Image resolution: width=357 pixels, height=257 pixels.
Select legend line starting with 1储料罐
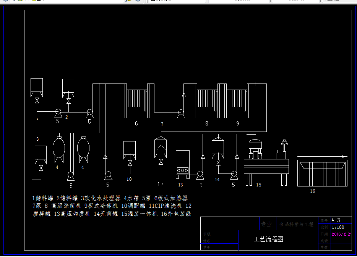click(110, 198)
